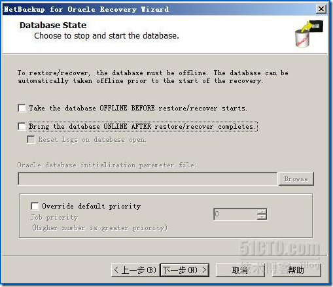Close the Recovery Wizard window

(x=321, y=9)
